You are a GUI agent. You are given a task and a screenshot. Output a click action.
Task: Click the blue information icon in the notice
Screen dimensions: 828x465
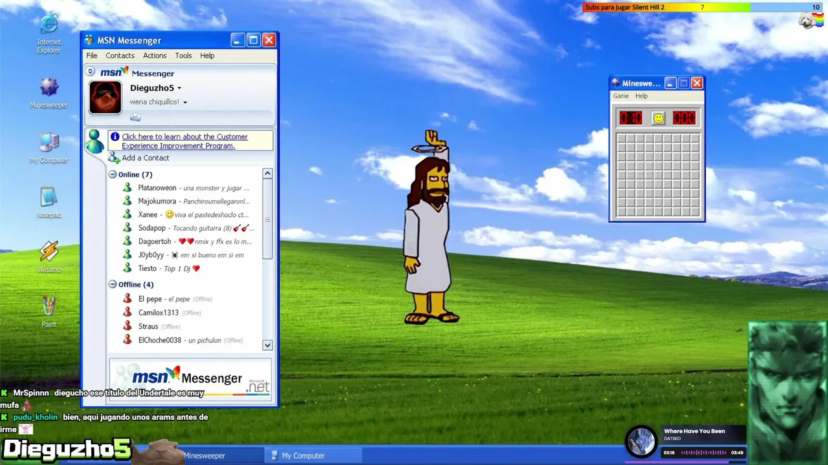tap(114, 136)
